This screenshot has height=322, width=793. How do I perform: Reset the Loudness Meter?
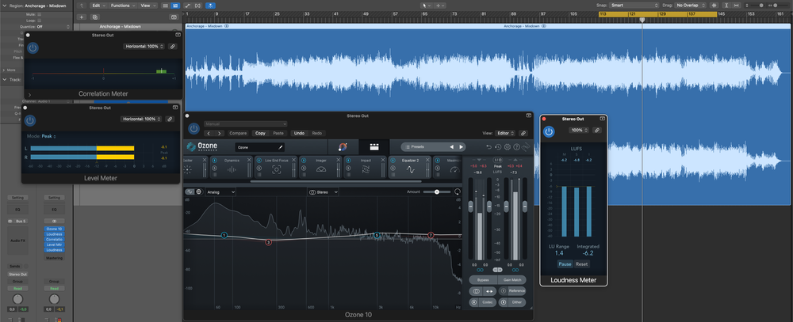click(581, 264)
